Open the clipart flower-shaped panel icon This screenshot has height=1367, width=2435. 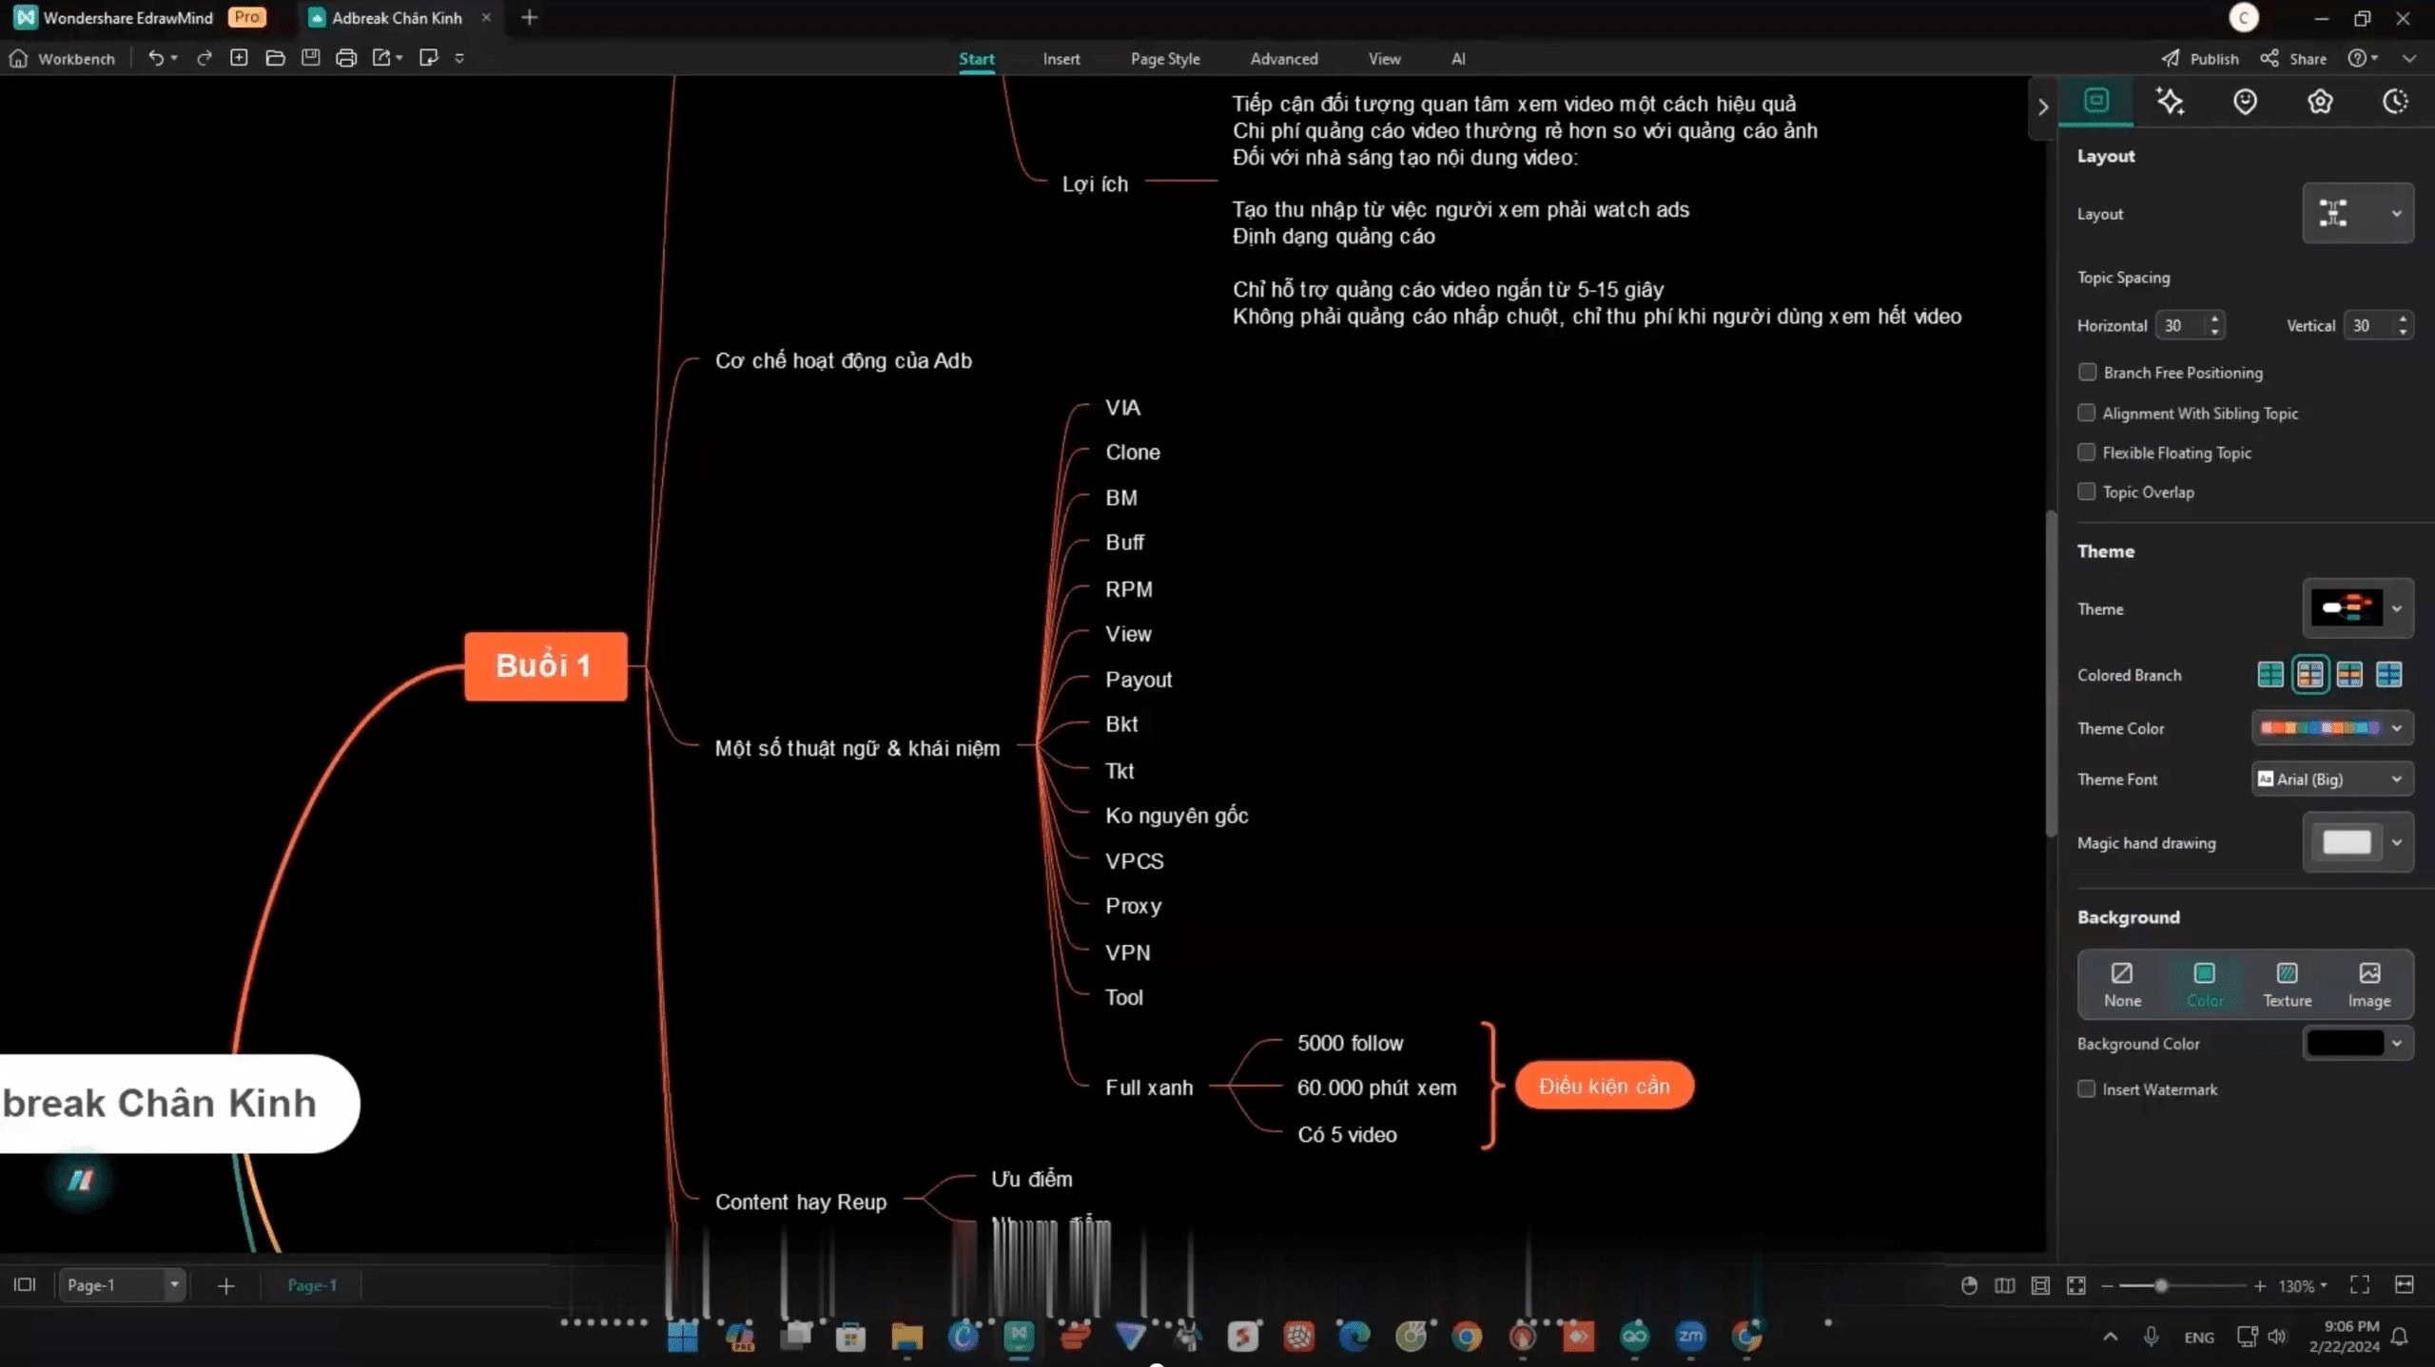coord(2320,101)
